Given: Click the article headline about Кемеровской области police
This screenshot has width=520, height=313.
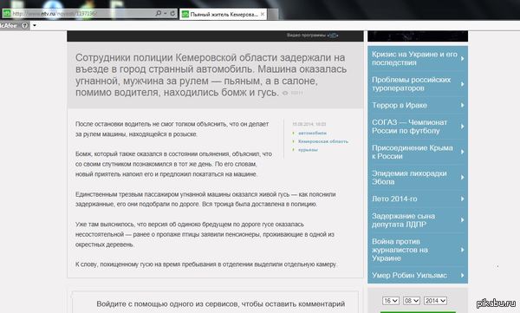Looking at the screenshot, I should pos(211,75).
